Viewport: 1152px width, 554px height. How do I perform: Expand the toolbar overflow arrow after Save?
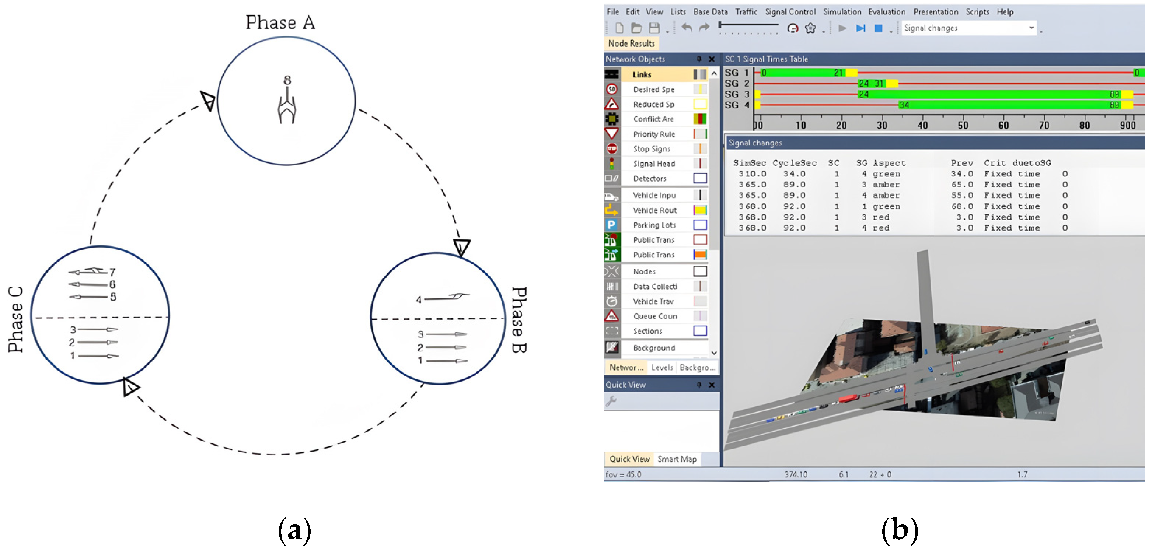click(667, 31)
